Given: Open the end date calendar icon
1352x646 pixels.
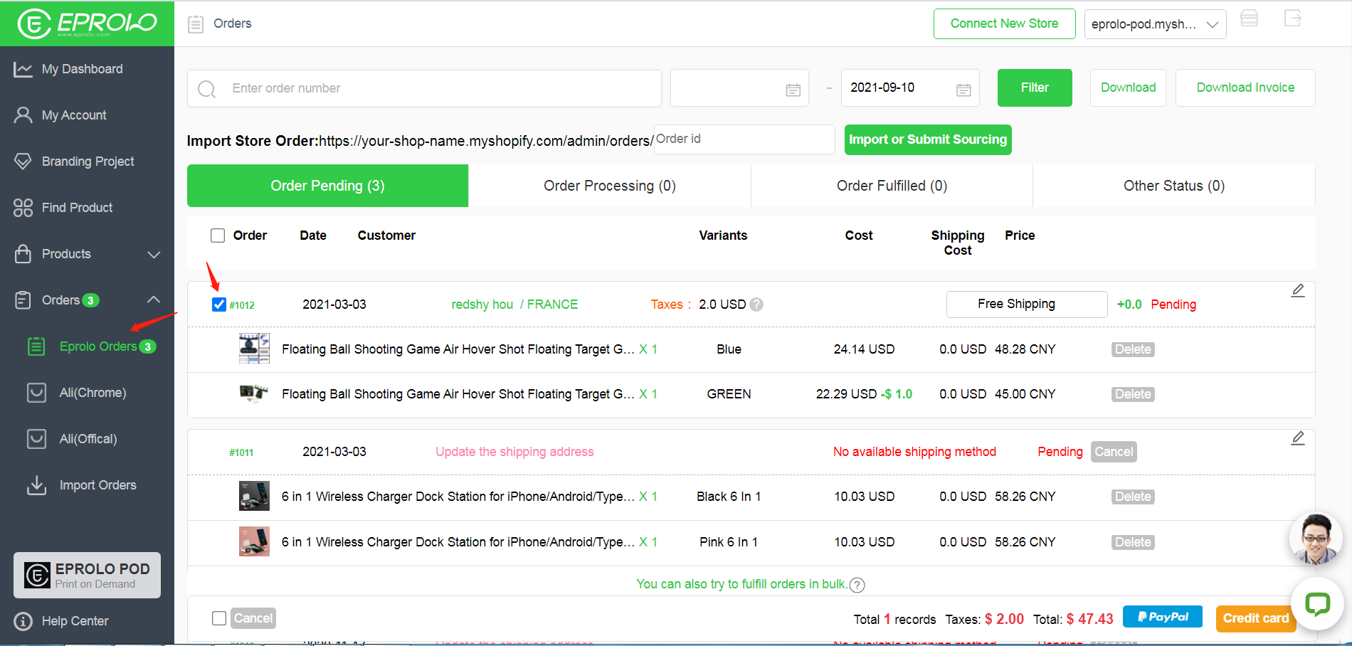Looking at the screenshot, I should (x=963, y=90).
